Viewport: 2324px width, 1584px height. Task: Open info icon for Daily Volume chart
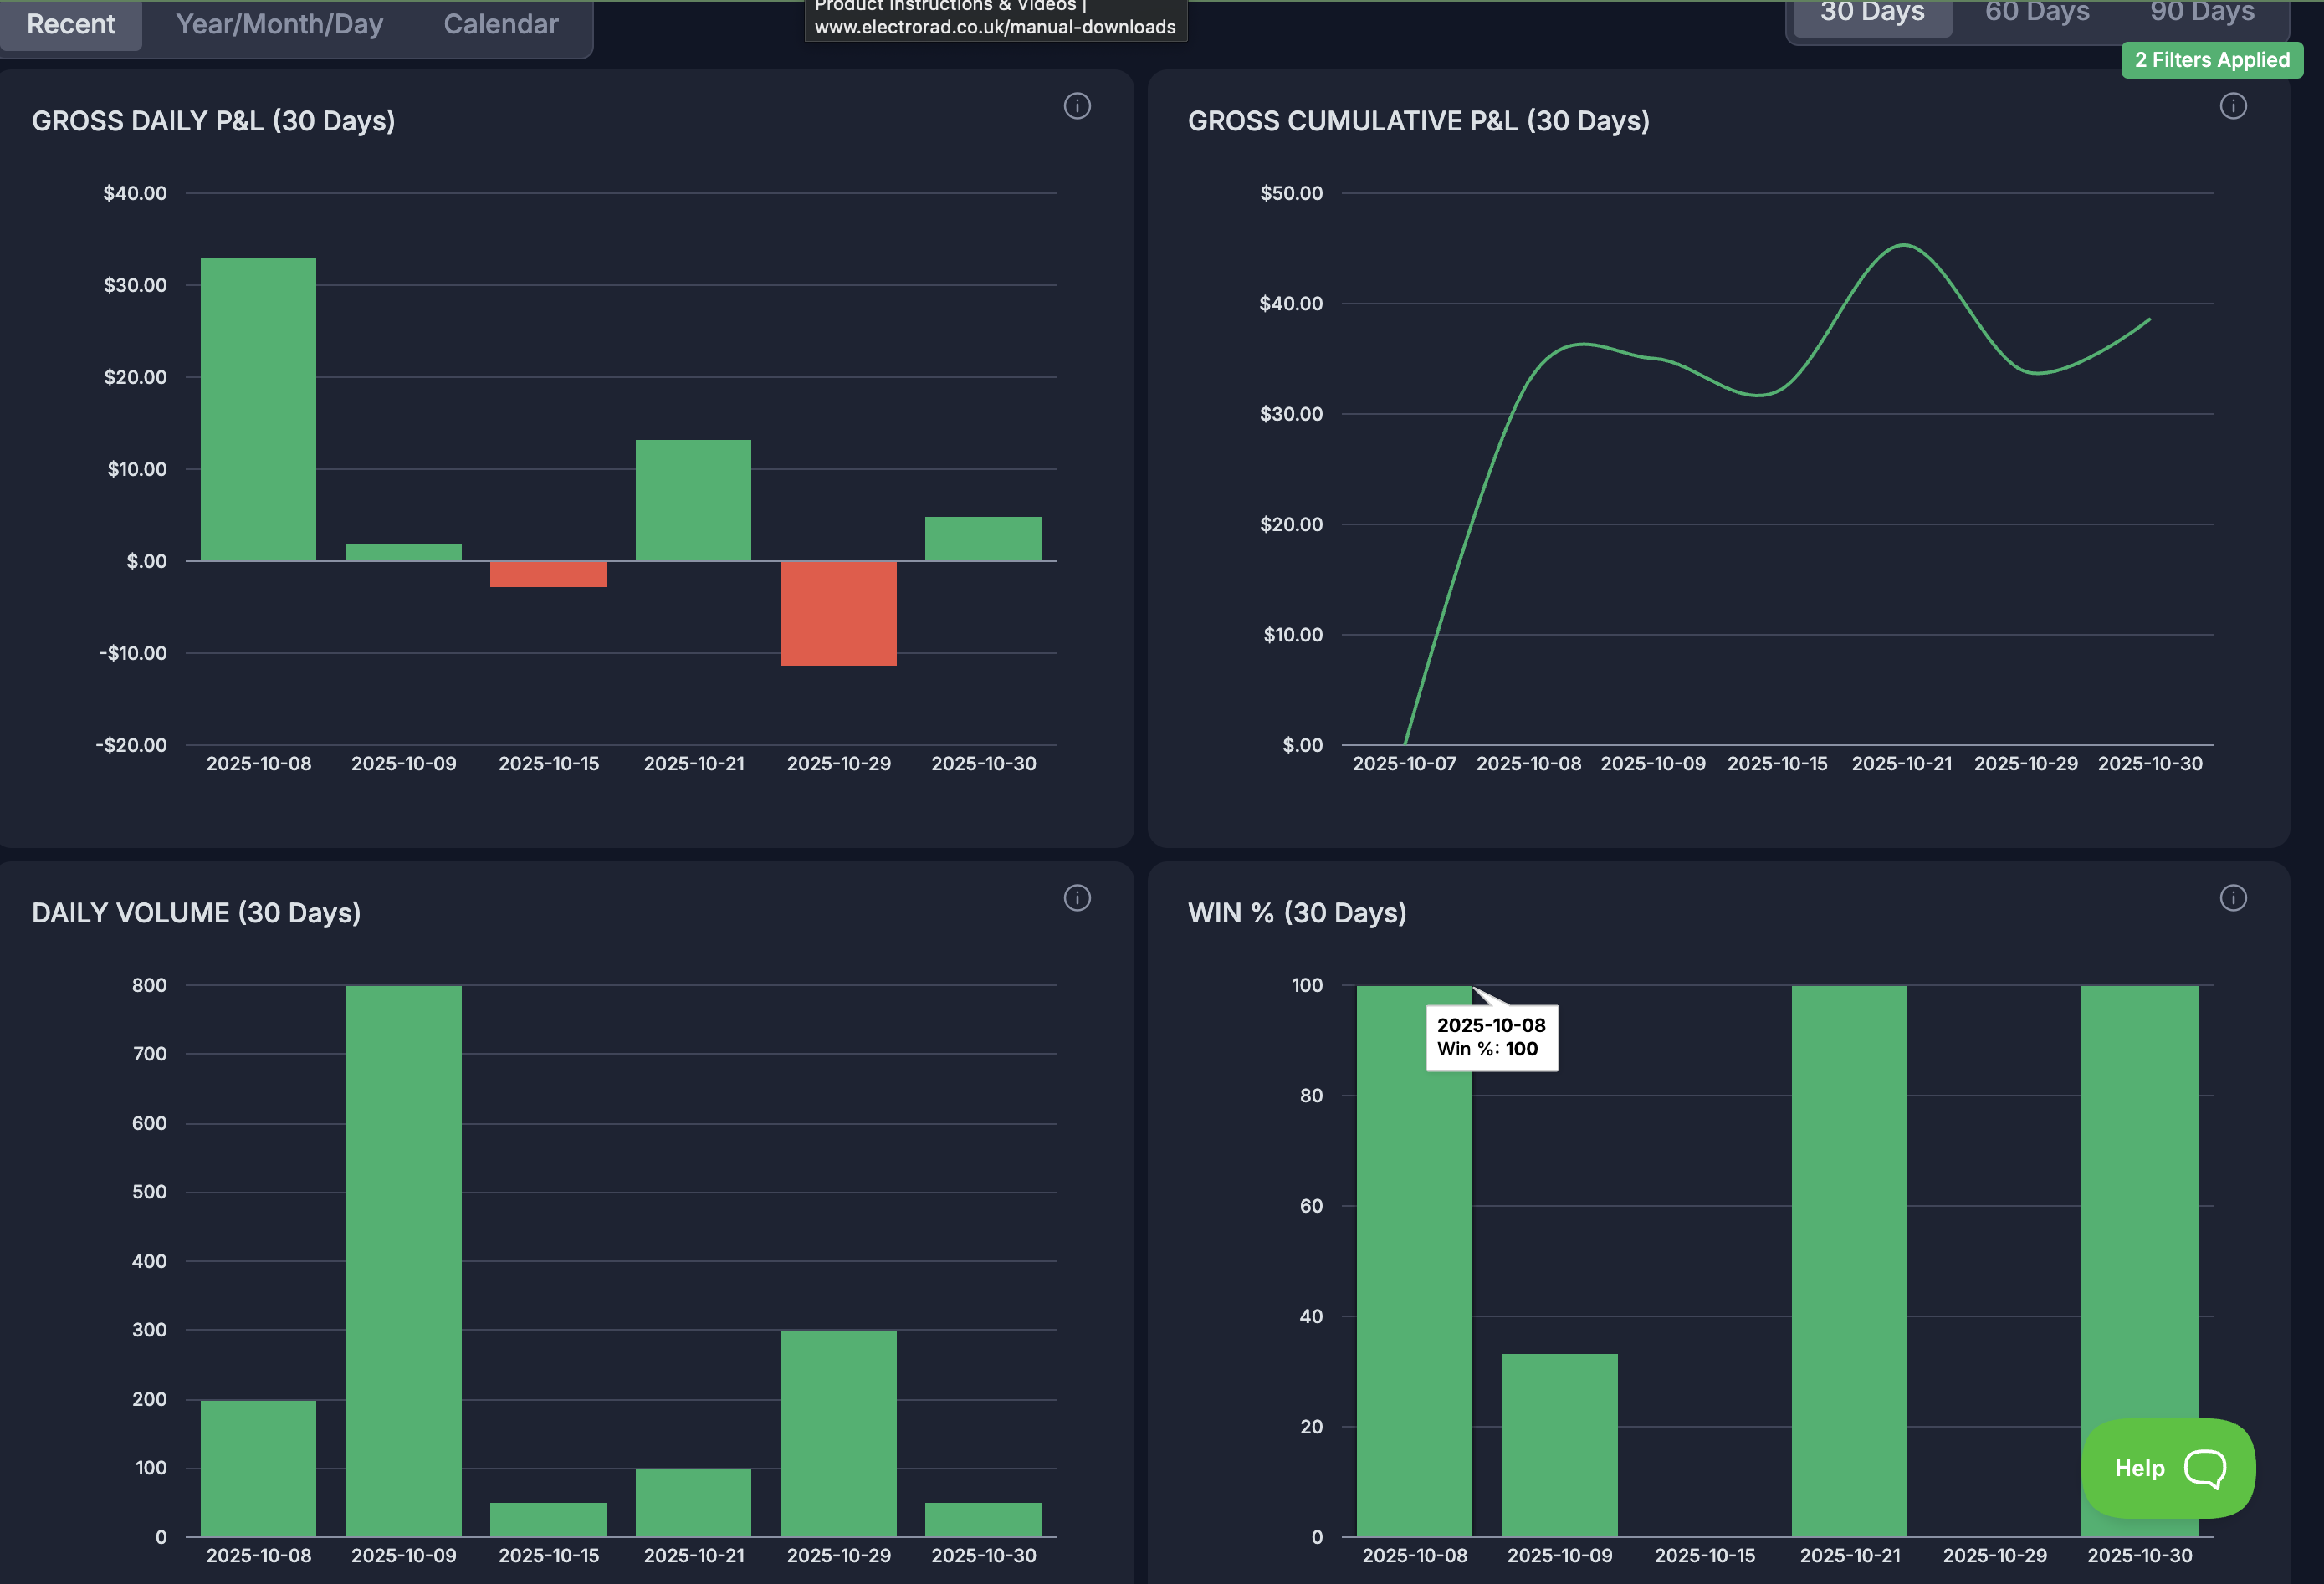(1077, 898)
